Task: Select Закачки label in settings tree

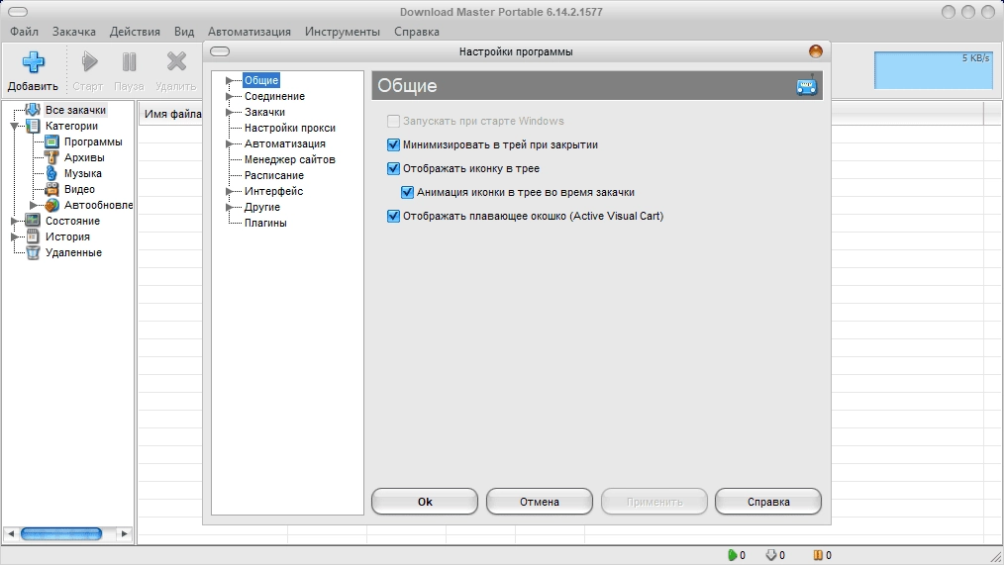Action: (x=264, y=112)
